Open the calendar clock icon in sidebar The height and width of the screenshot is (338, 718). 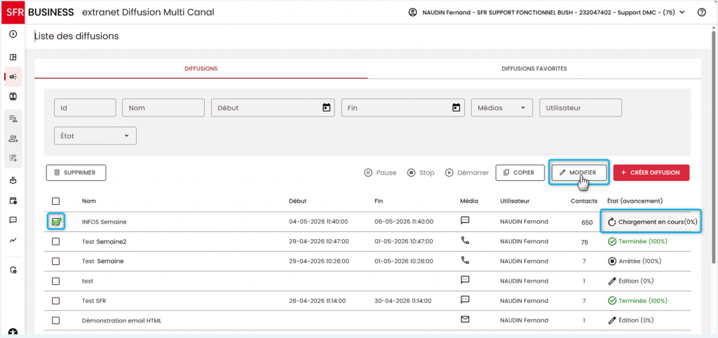pos(13,201)
